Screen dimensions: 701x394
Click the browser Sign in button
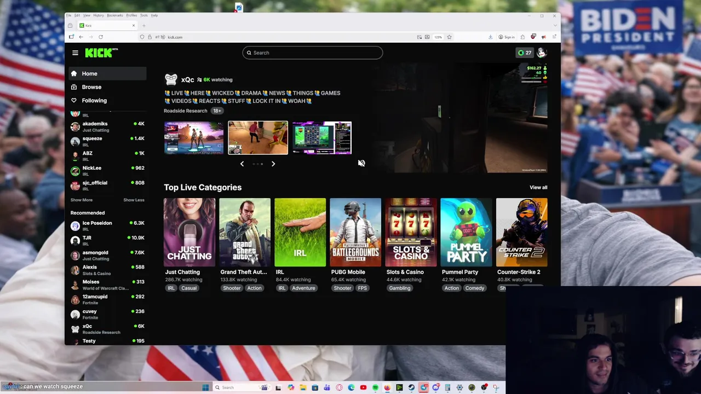(x=507, y=37)
